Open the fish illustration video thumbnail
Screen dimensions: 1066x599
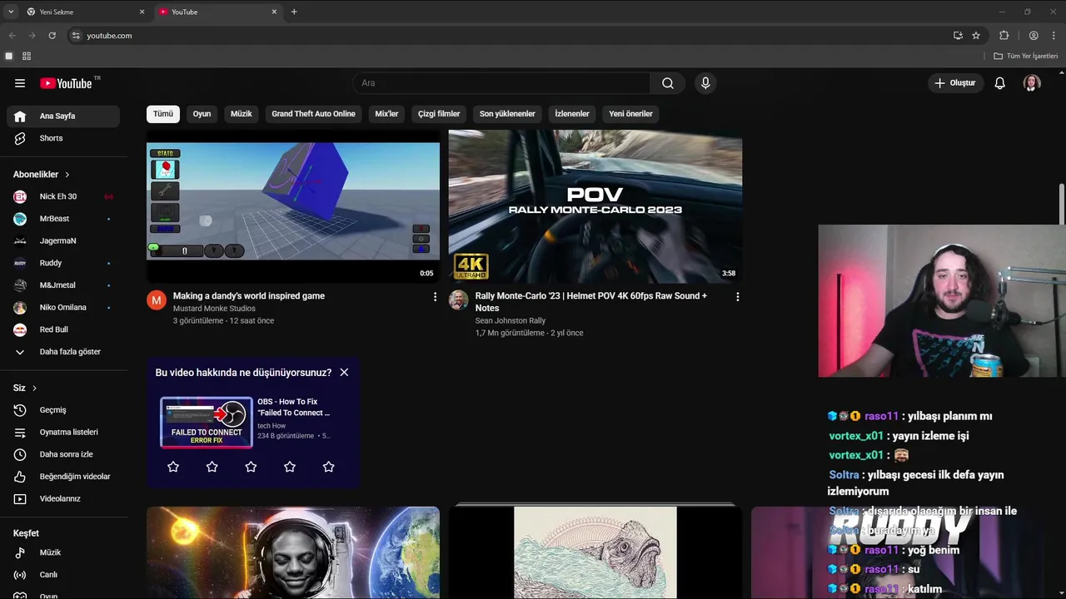click(x=595, y=552)
